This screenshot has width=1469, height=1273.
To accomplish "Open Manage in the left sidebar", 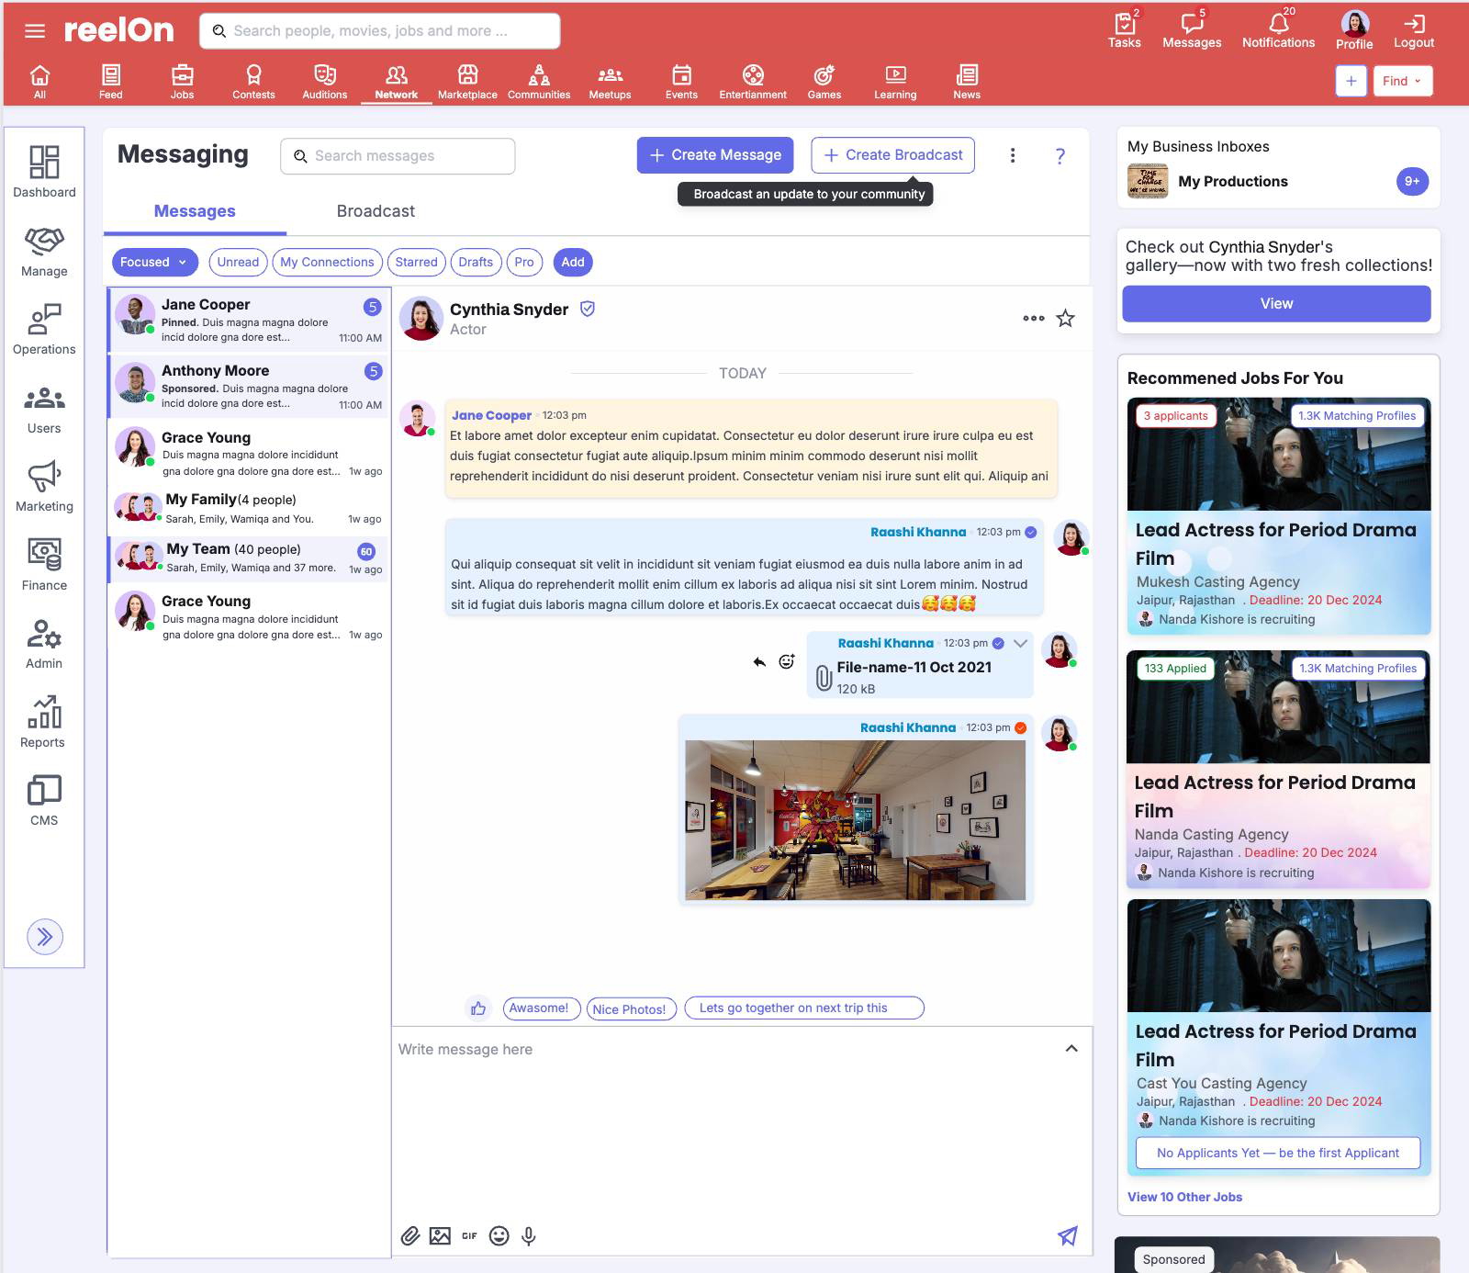I will 44,252.
